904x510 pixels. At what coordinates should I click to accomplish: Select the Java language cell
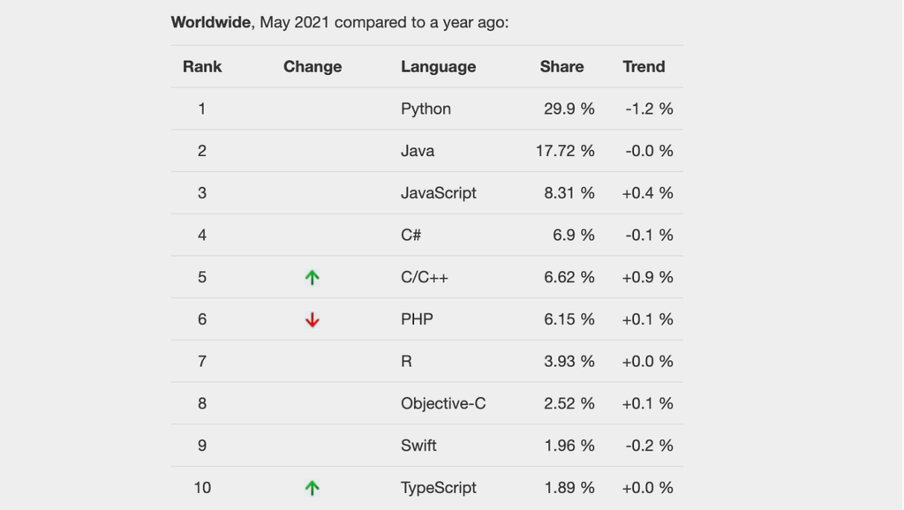418,151
